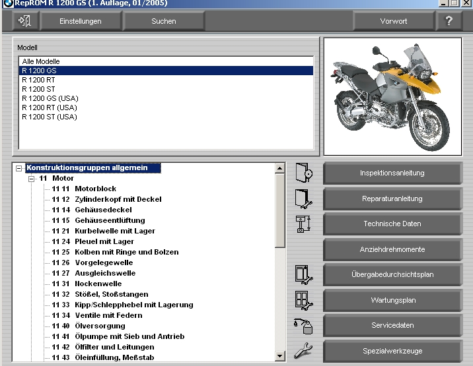Select 11 40 Ölversorgung
The height and width of the screenshot is (366, 473).
click(x=89, y=326)
